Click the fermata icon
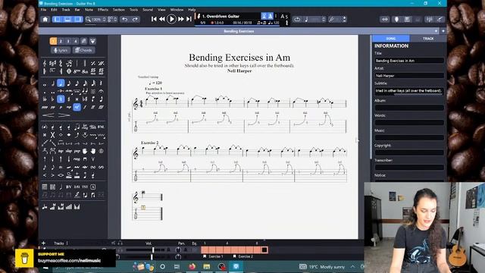Viewport: 485px width, 273px height. tap(101, 91)
